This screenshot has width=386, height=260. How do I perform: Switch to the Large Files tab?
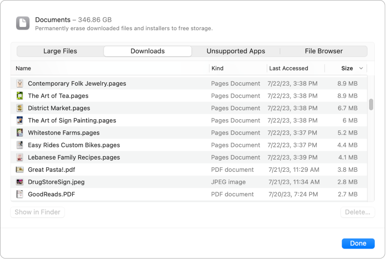click(x=60, y=51)
